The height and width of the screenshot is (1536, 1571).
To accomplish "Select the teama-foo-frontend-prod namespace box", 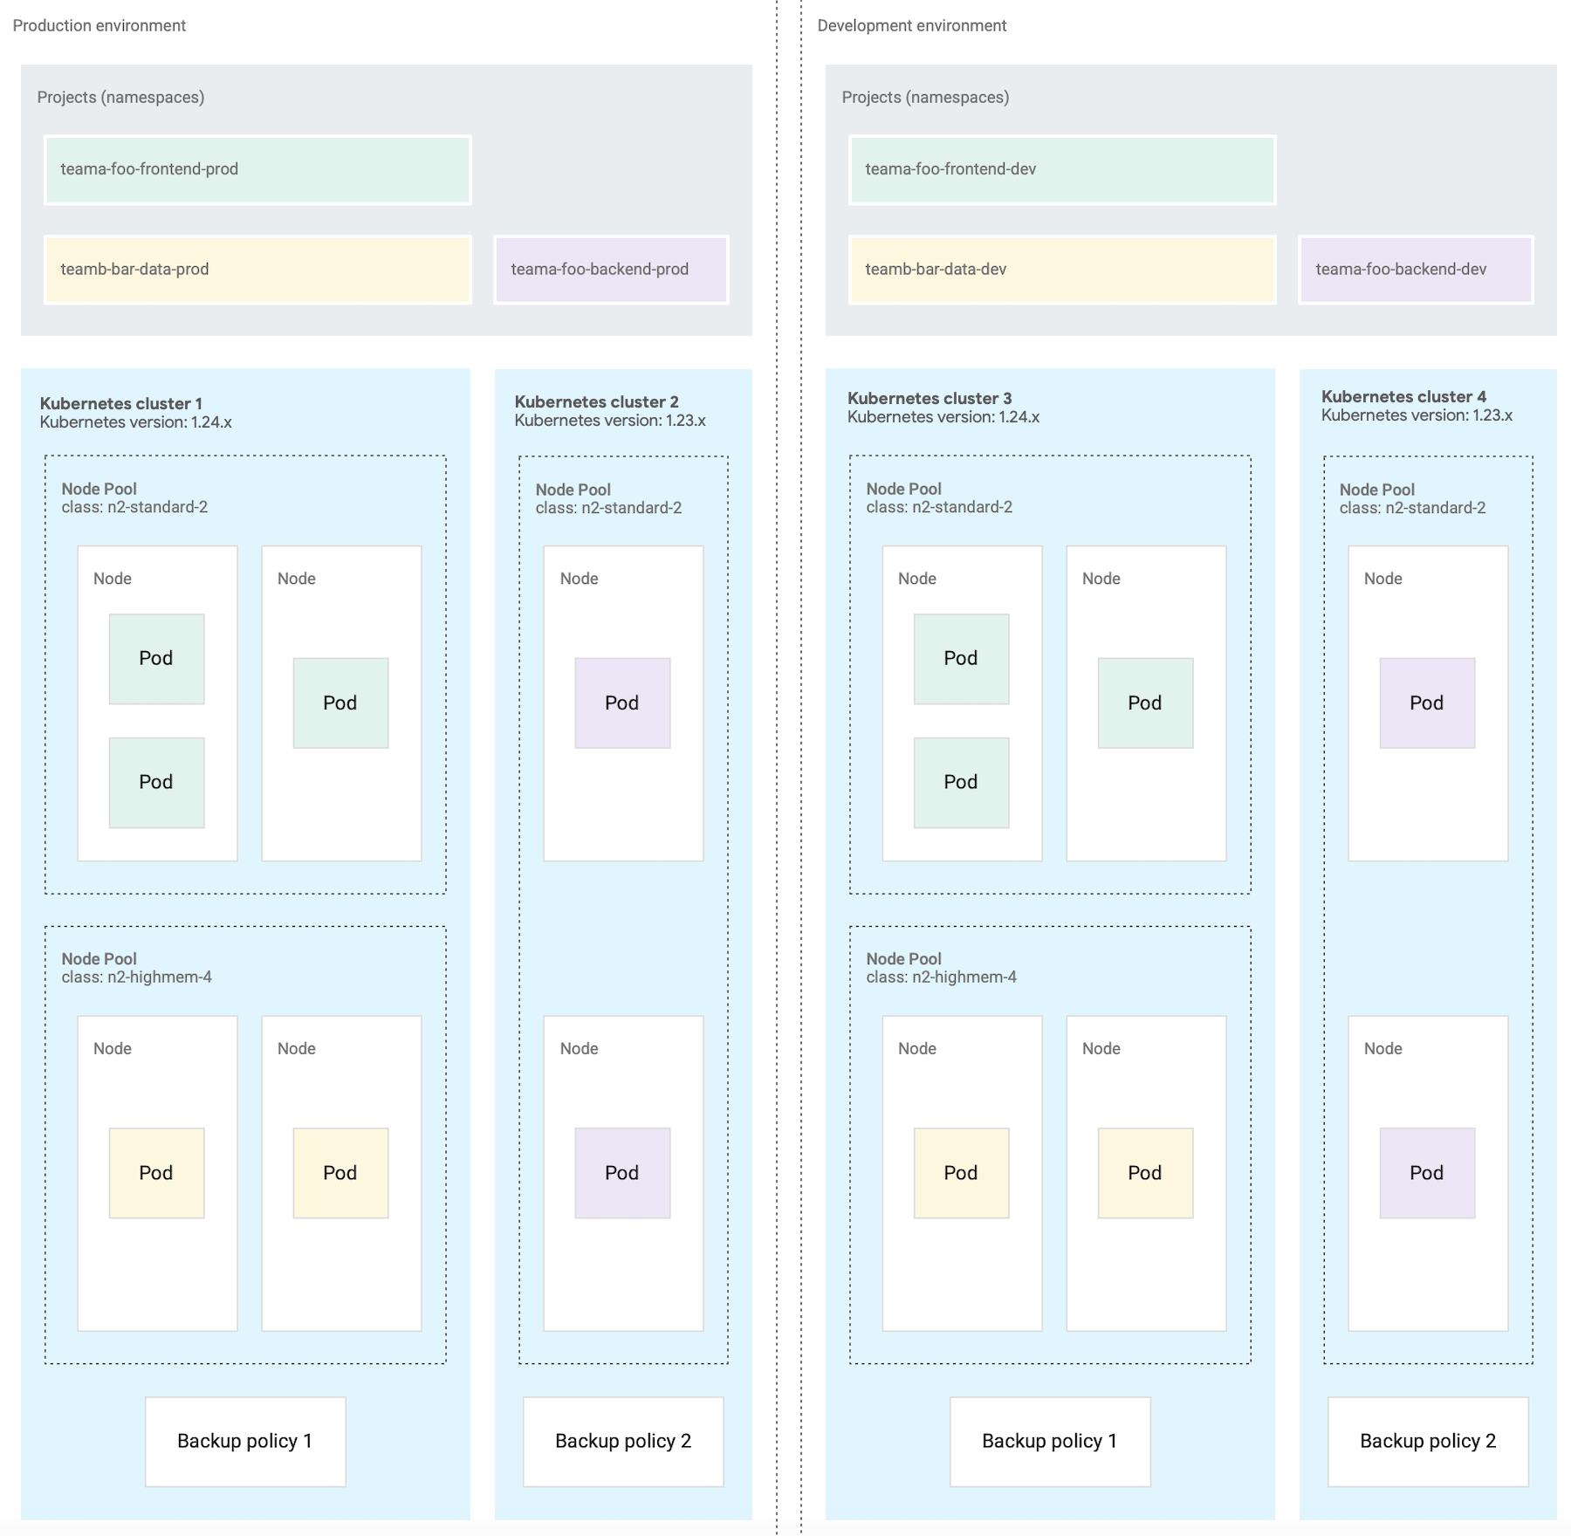I will [257, 170].
